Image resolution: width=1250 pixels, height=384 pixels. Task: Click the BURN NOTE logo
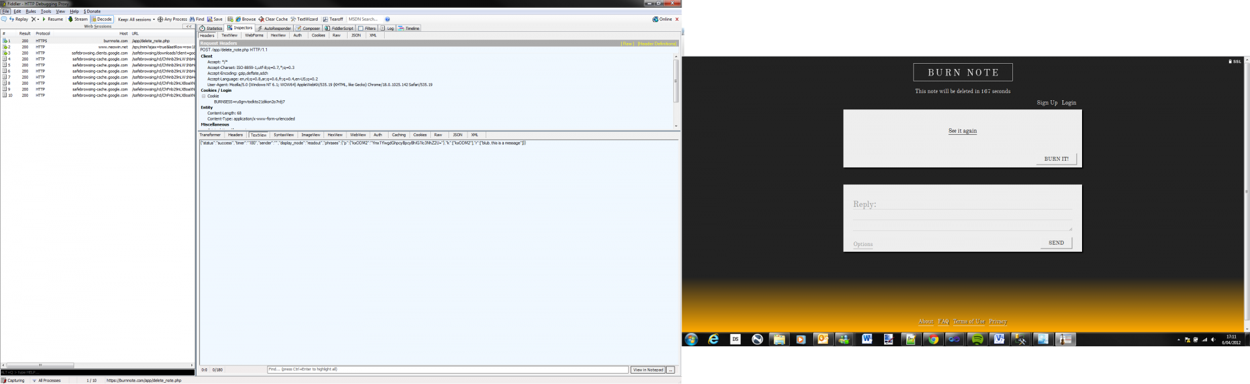pos(963,72)
